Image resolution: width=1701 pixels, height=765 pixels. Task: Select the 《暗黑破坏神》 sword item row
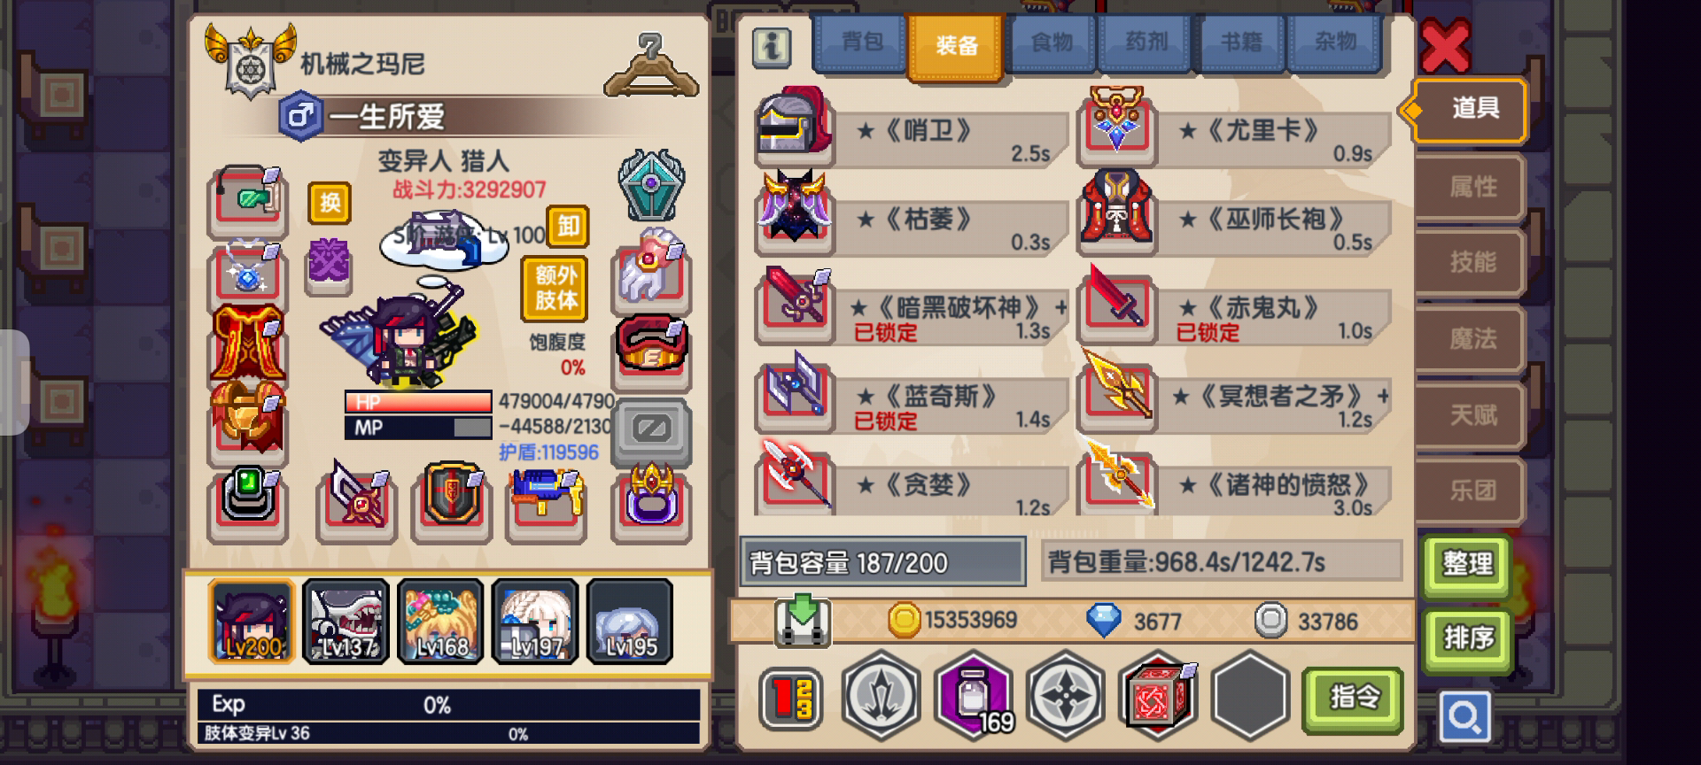point(913,307)
